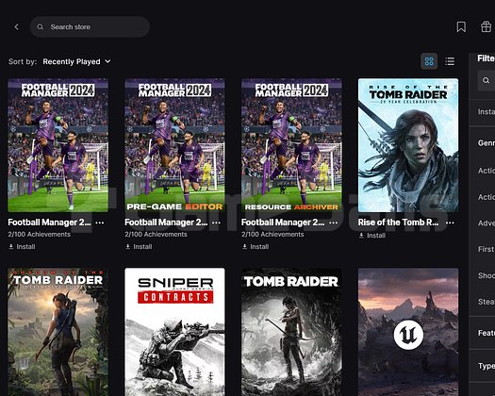Image resolution: width=495 pixels, height=396 pixels.
Task: Click title under base Football Manager cover
Action: tap(49, 223)
